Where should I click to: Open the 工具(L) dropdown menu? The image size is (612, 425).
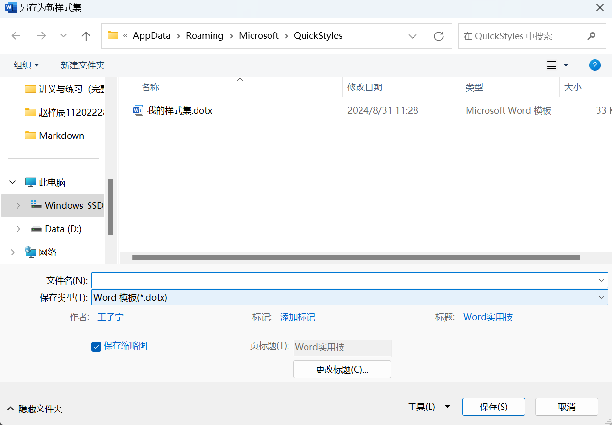(429, 407)
